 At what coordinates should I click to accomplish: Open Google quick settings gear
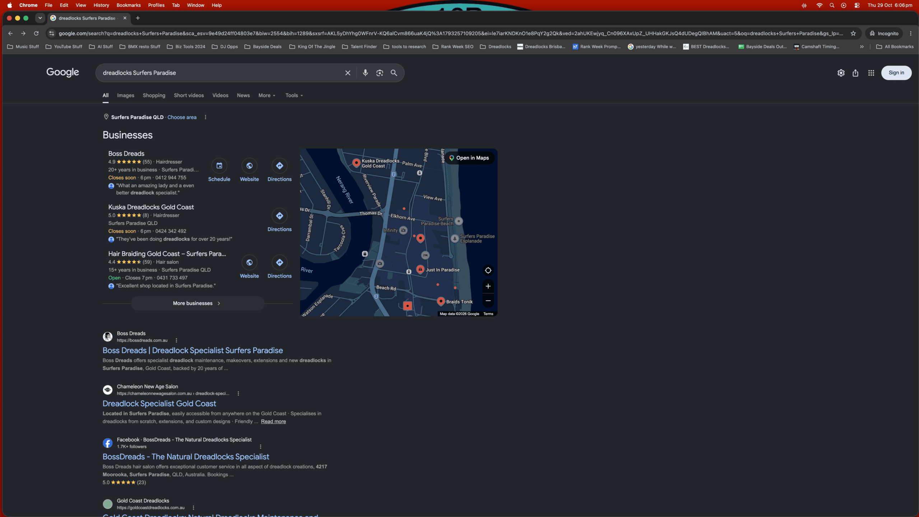point(841,73)
